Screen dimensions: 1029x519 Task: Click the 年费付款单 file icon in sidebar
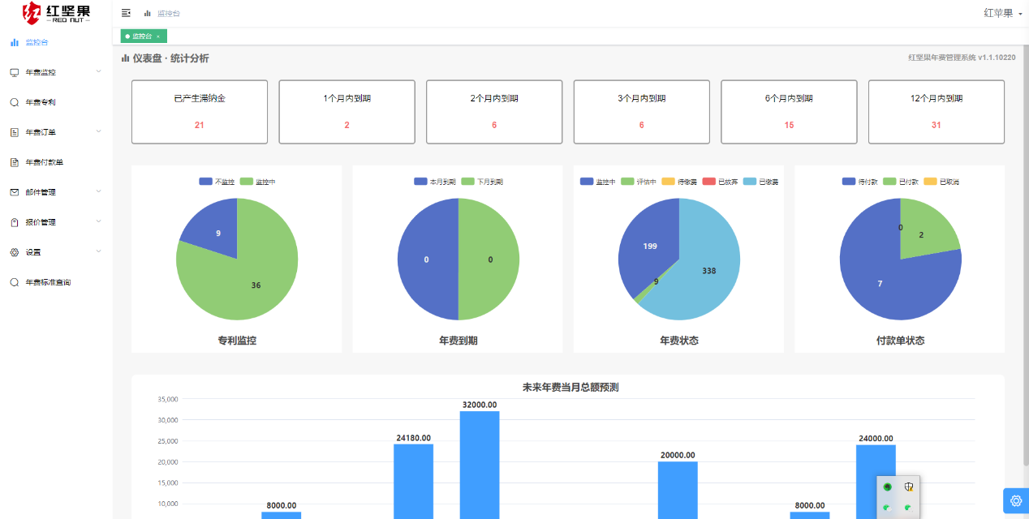pos(15,162)
